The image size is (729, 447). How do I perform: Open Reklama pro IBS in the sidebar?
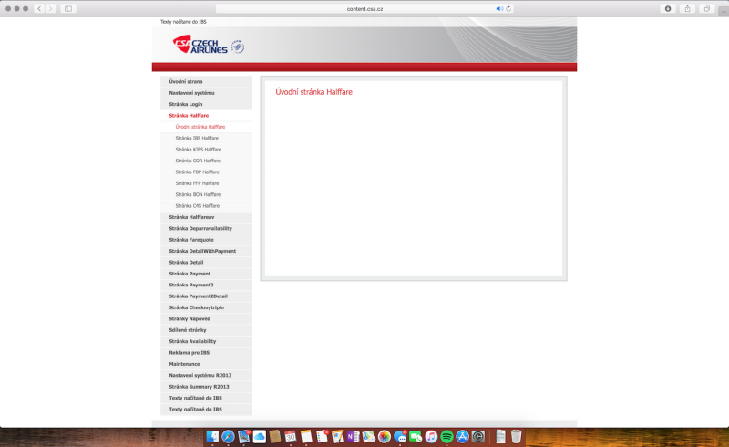pyautogui.click(x=206, y=352)
